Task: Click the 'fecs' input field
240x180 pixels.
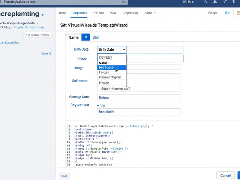Action: coord(139,112)
